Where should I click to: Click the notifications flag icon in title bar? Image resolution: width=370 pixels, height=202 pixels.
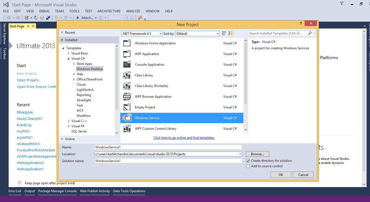[x=342, y=4]
